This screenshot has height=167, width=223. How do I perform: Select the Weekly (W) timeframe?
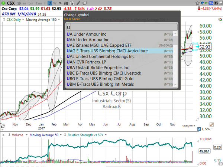tap(55, 3)
